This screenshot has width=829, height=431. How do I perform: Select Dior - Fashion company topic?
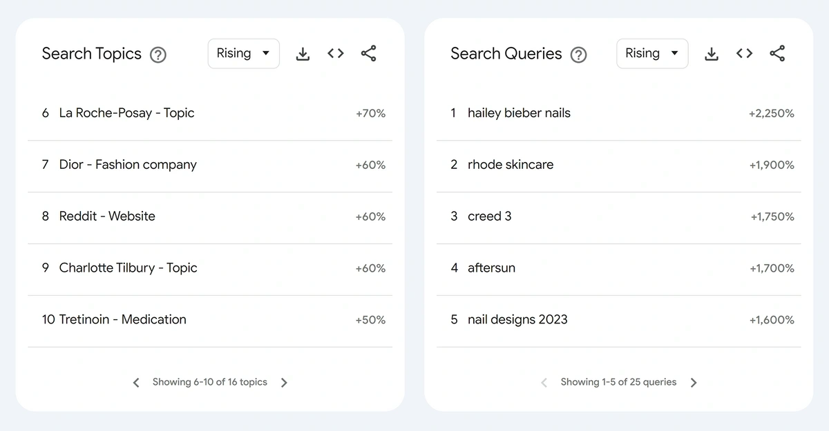point(210,166)
